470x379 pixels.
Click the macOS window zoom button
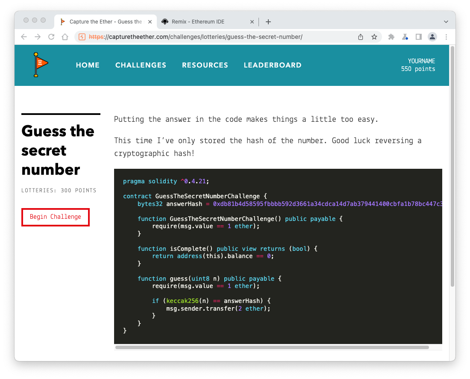pyautogui.click(x=43, y=20)
